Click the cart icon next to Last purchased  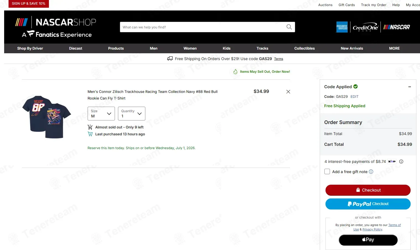point(90,134)
